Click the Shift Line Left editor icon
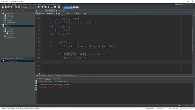The image size is (195, 110). pos(72,13)
